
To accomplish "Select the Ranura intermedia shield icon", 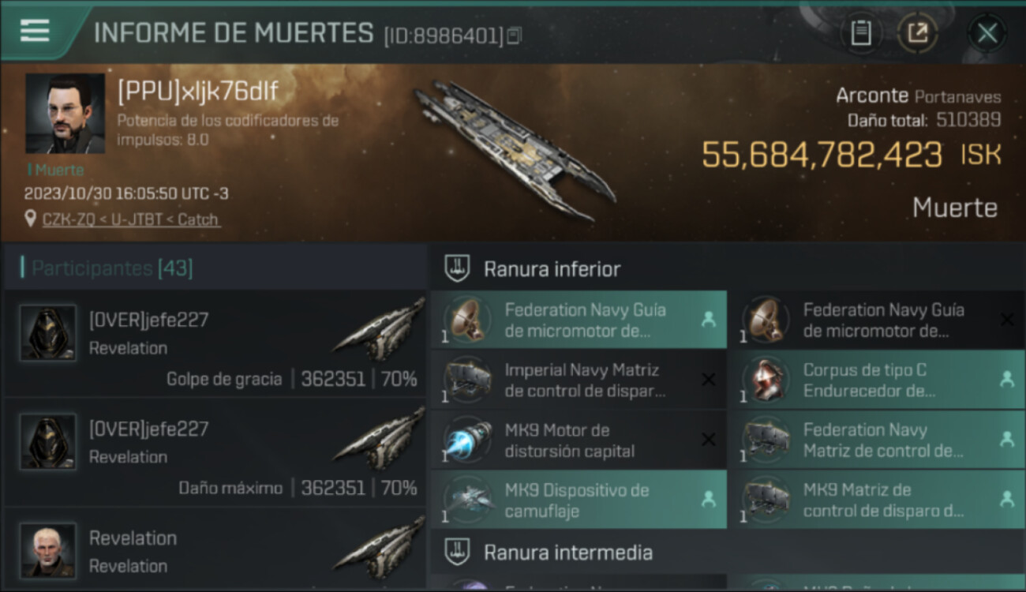I will pos(457,552).
